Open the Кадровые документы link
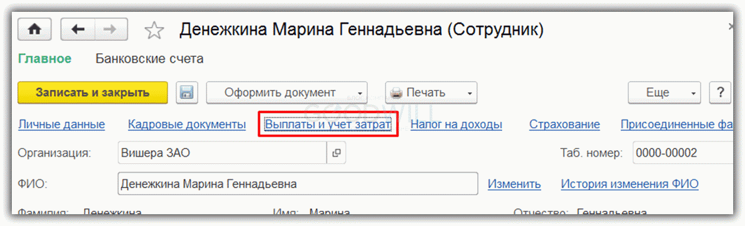This screenshot has height=226, width=745. click(187, 125)
